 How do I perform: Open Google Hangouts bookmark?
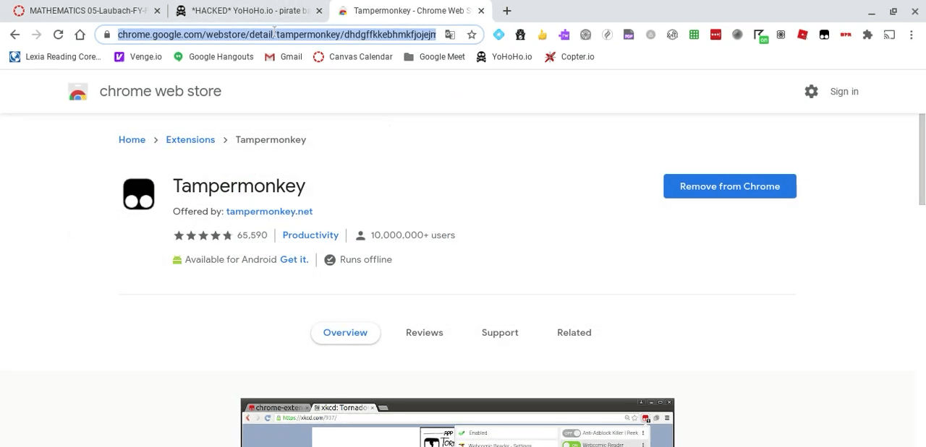[213, 56]
